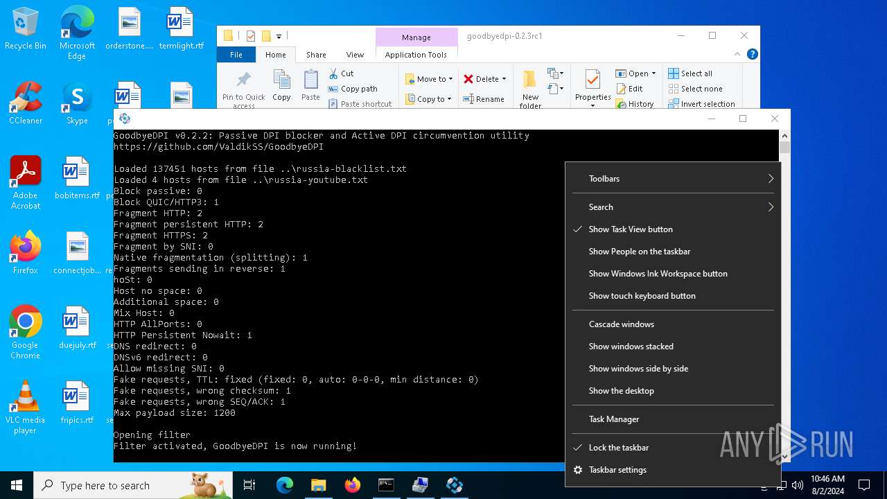This screenshot has width=887, height=499.
Task: Expand Open dropdown arrow in ribbon
Action: pyautogui.click(x=653, y=73)
